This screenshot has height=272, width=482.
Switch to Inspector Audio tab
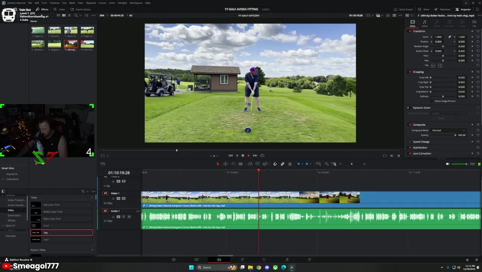[x=424, y=23]
